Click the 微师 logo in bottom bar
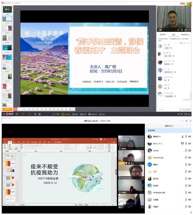 click(10, 114)
